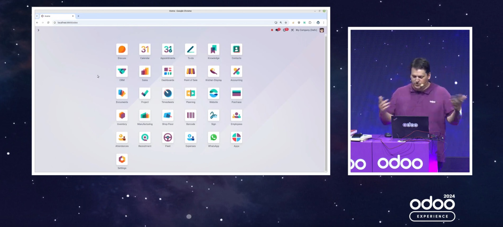Image resolution: width=503 pixels, height=227 pixels.
Task: Open the Calendar app
Action: pos(145,49)
